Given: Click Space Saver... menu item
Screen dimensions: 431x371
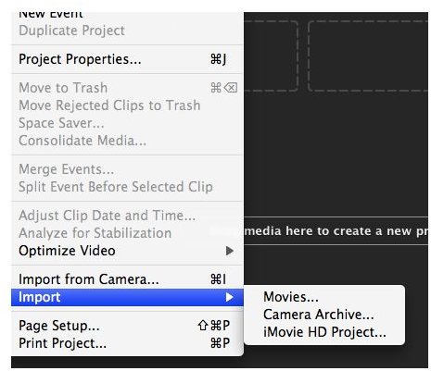Looking at the screenshot, I should (x=127, y=123).
